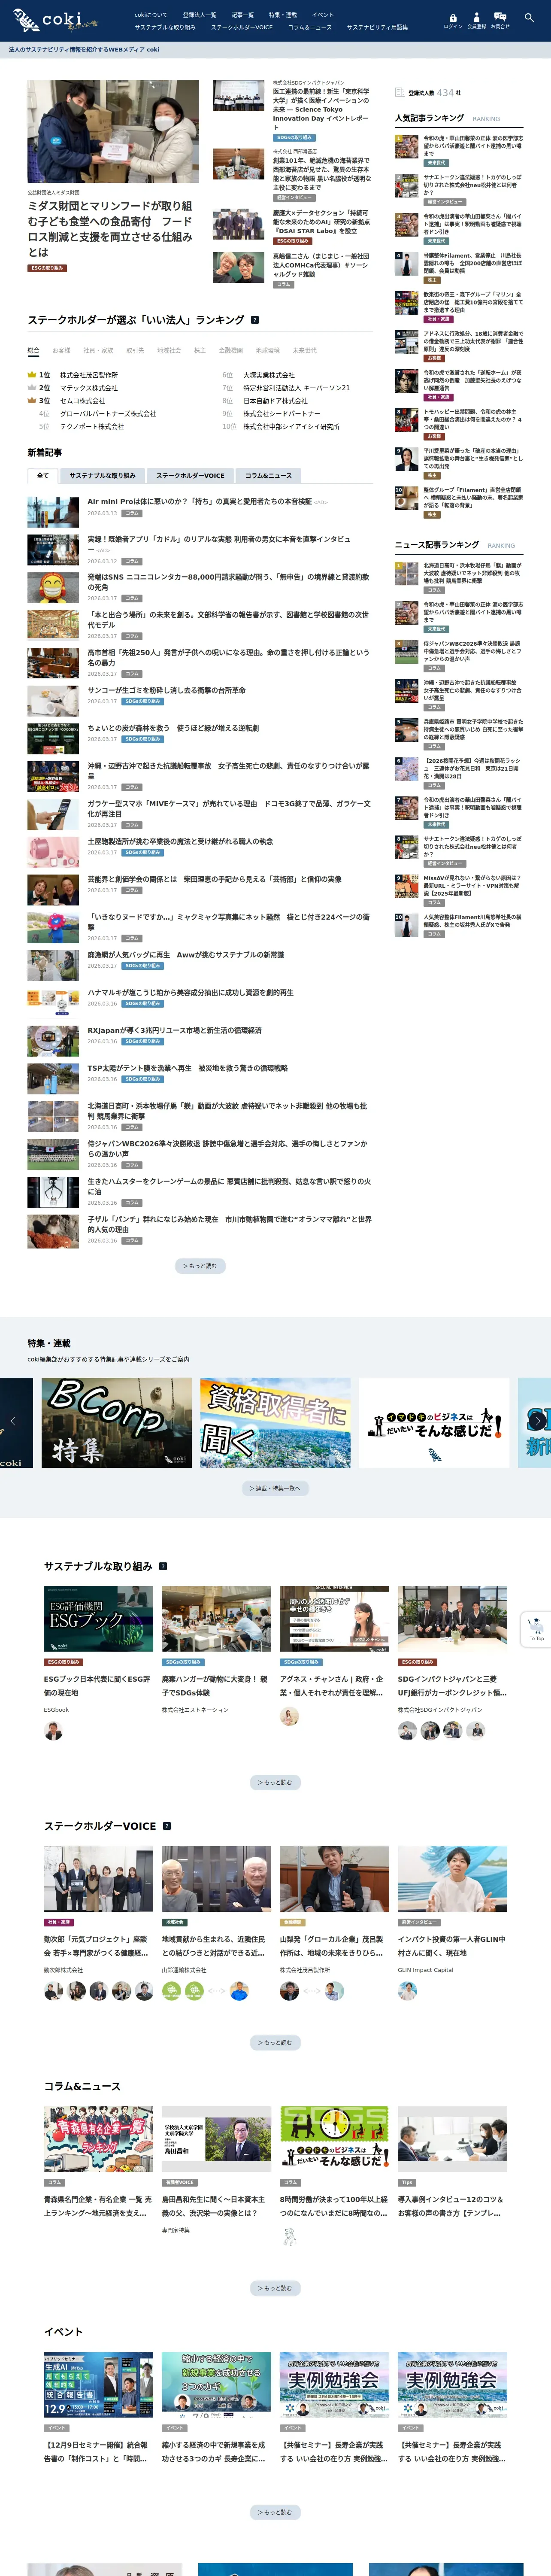Screen dimensions: 551x2576
Task: Open BCorp特集 carousel banner
Action: point(117,1422)
